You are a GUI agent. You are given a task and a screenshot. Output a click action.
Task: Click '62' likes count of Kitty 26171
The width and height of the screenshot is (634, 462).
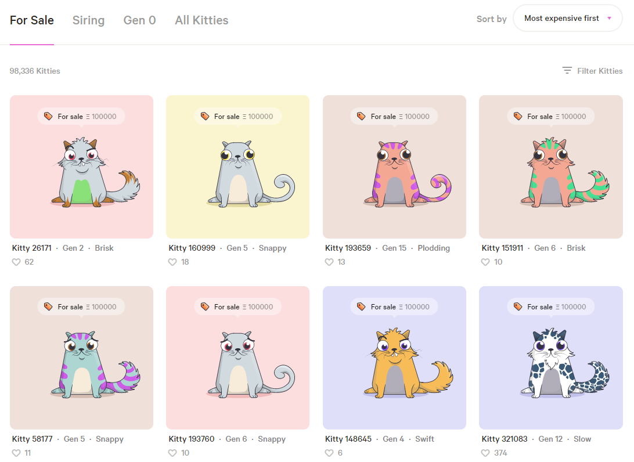29,262
